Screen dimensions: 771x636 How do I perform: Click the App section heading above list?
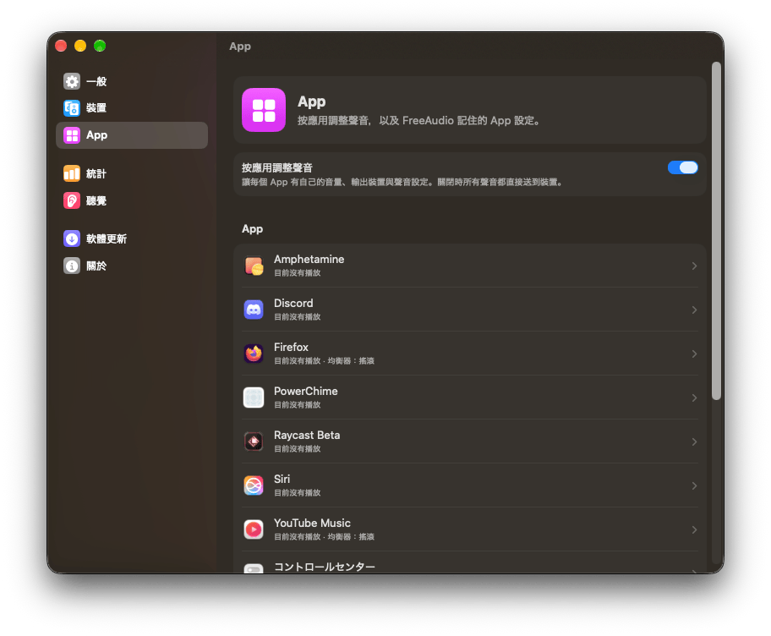(252, 228)
